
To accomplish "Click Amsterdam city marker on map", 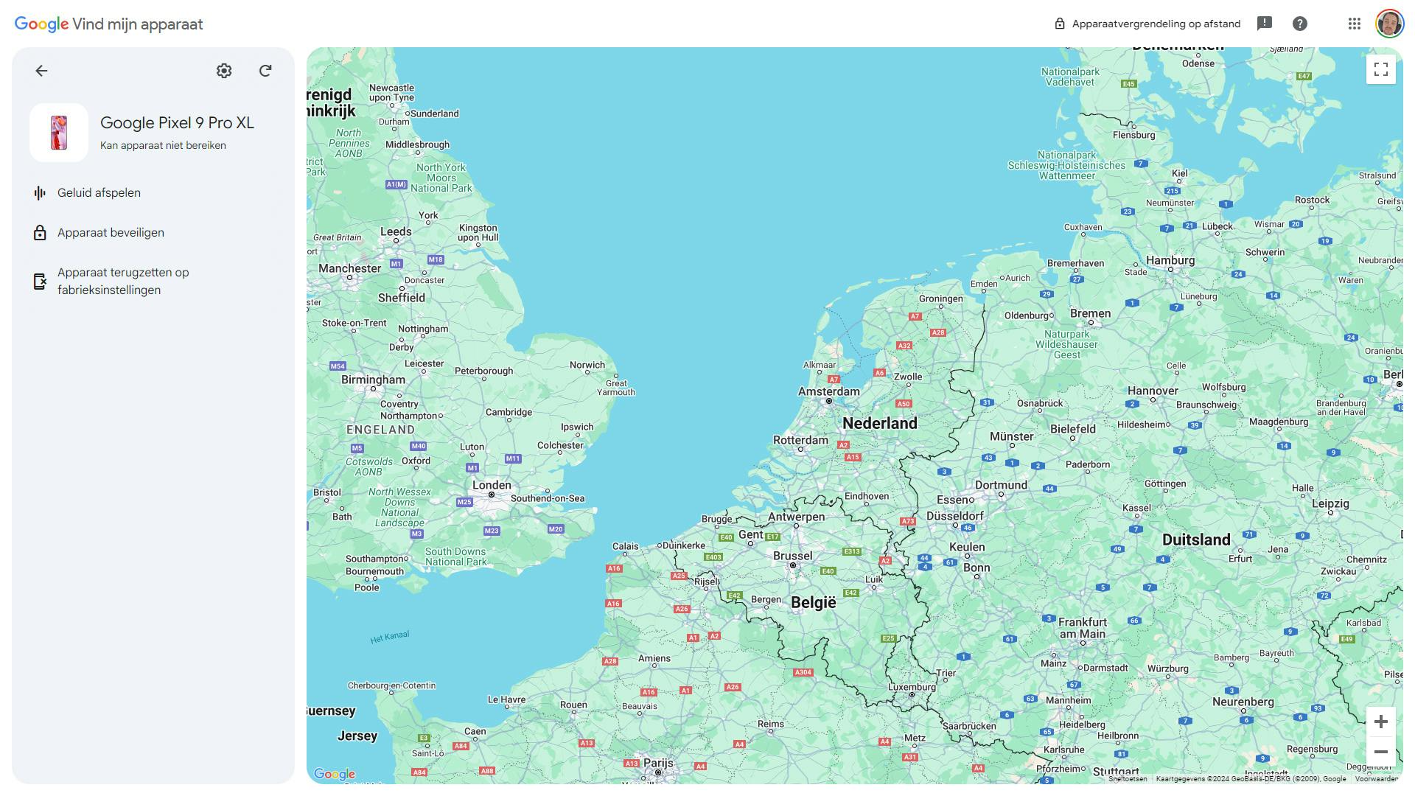I will coord(829,401).
